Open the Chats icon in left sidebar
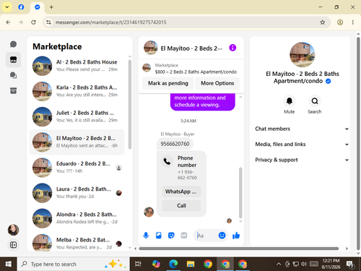 [x=13, y=44]
